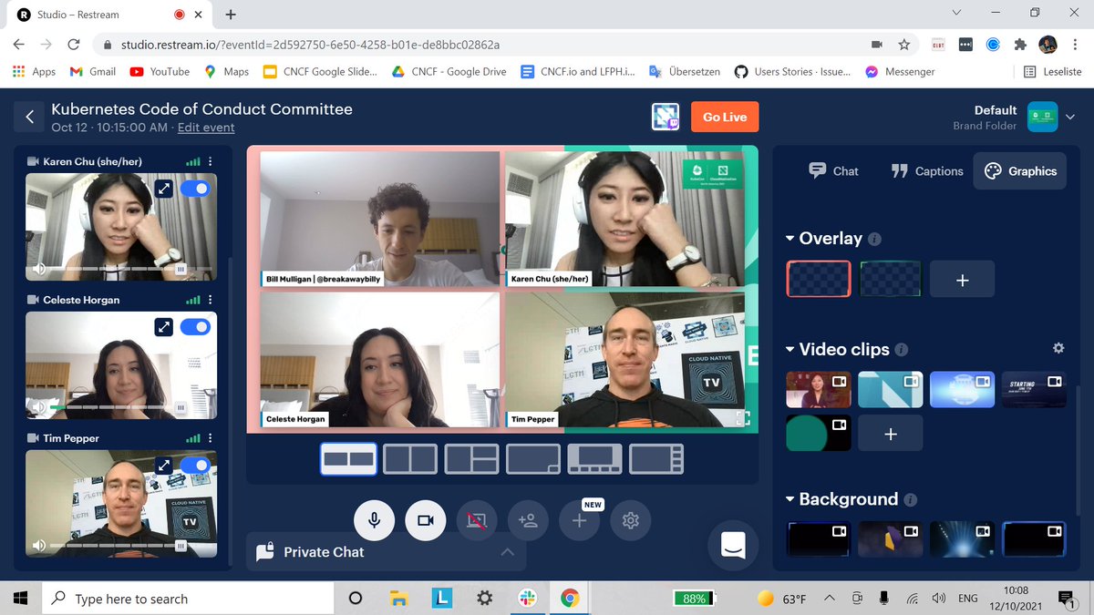The height and width of the screenshot is (615, 1094).
Task: Open the Gmail bookmark
Action: pos(93,71)
